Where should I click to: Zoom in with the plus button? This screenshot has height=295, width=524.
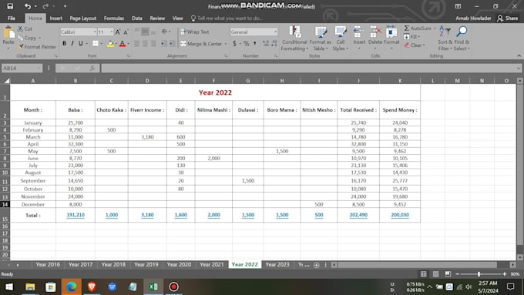(x=504, y=274)
